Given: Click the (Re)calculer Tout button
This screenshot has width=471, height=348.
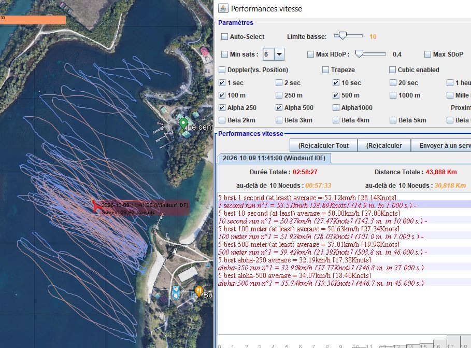Looking at the screenshot, I should [323, 146].
